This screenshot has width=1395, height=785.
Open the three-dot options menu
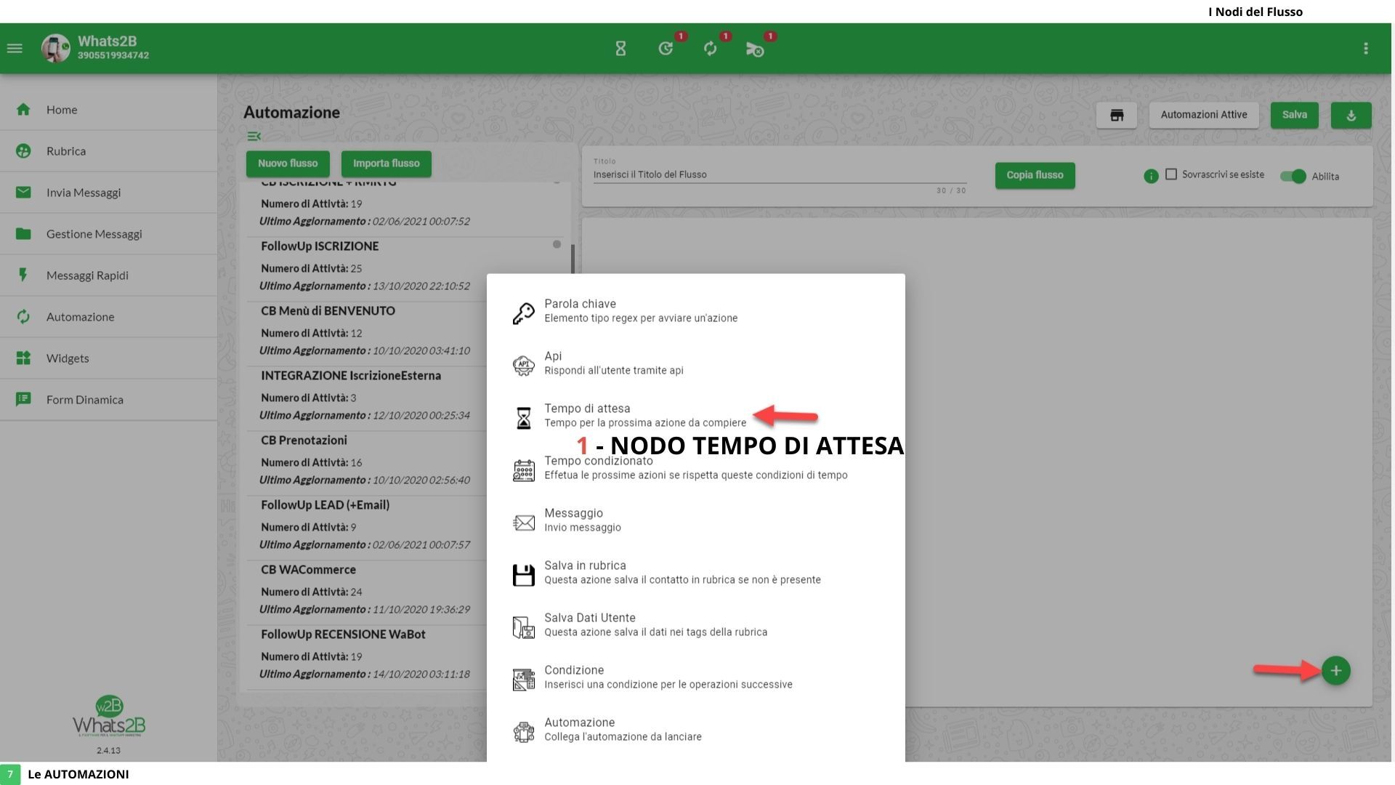coord(1366,49)
